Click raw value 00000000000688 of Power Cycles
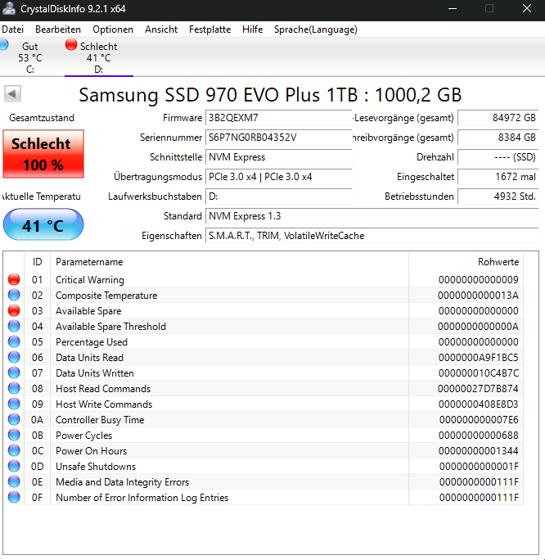The width and height of the screenshot is (545, 560). pyautogui.click(x=478, y=436)
